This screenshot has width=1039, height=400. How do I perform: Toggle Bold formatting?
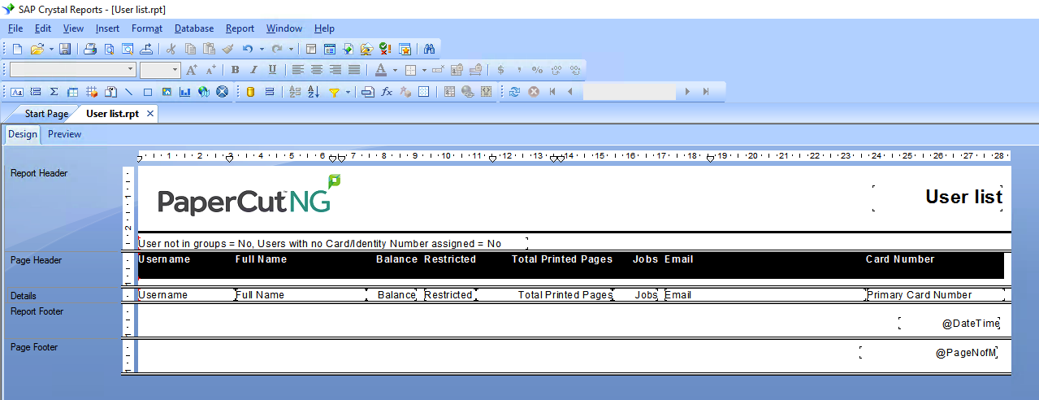(x=236, y=70)
